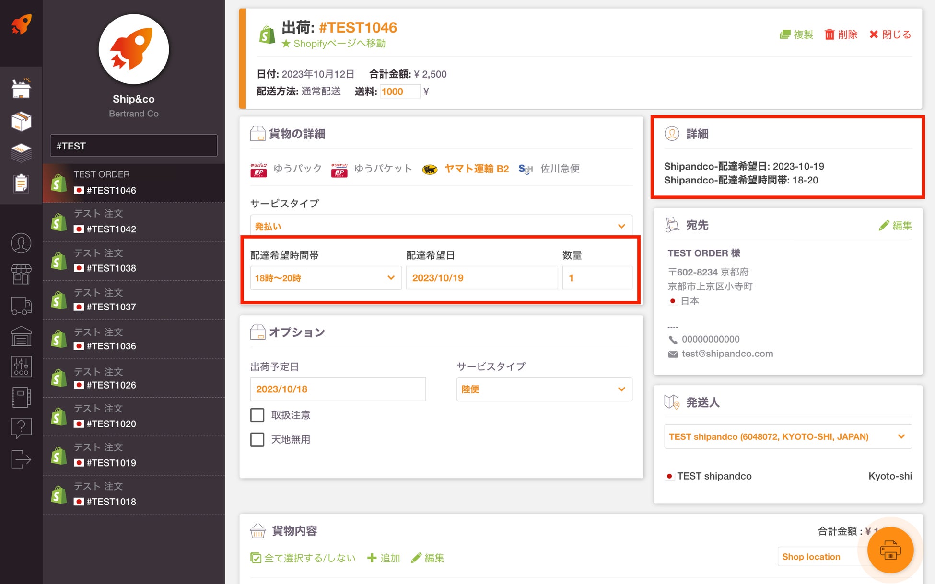935x584 pixels.
Task: Open the delivery truck carriers icon
Action: coord(21,305)
